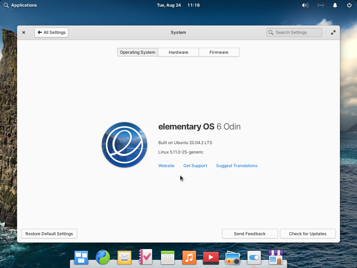Click the System Settings dock icon
Image resolution: width=357 pixels, height=268 pixels.
point(254,258)
